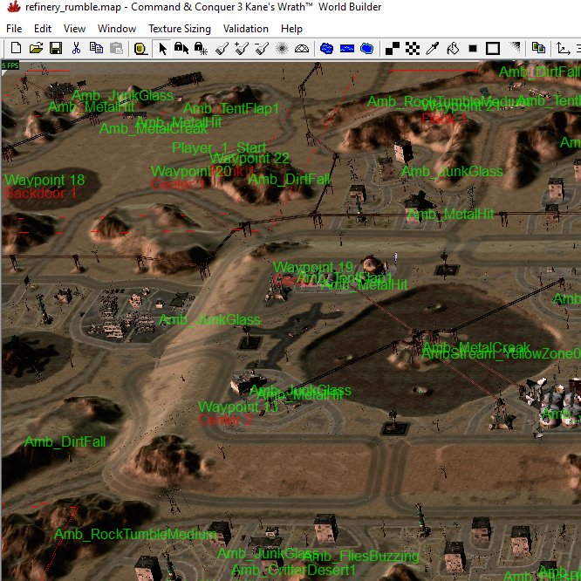Select the brush with plus mound tool
The image size is (581, 581).
pos(242,49)
